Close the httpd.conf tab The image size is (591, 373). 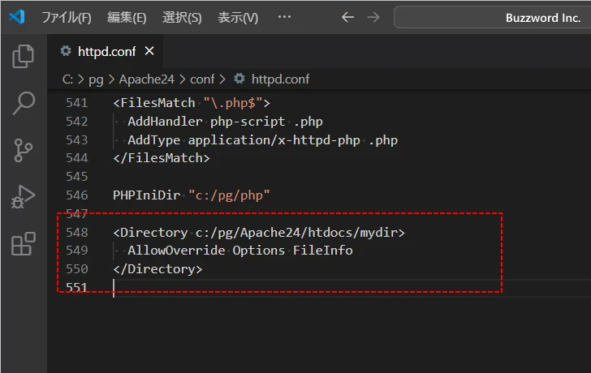[x=149, y=51]
